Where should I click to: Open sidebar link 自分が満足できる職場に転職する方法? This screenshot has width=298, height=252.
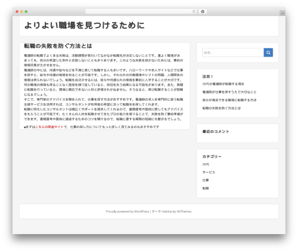(229, 100)
